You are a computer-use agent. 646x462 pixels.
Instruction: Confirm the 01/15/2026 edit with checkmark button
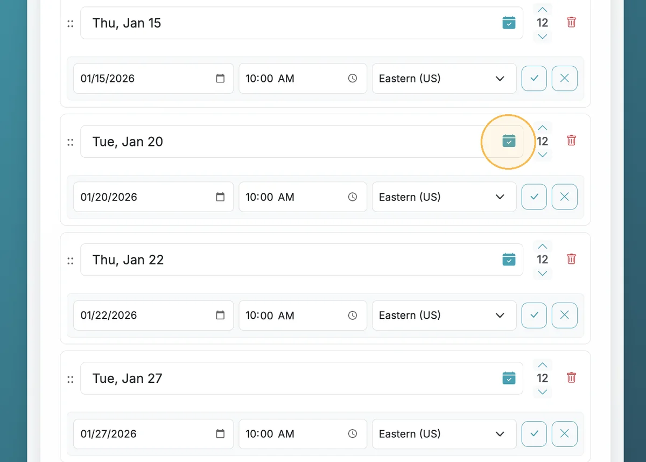coord(534,79)
